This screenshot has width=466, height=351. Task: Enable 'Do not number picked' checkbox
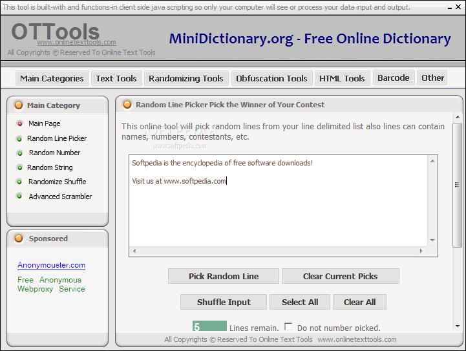click(x=288, y=326)
